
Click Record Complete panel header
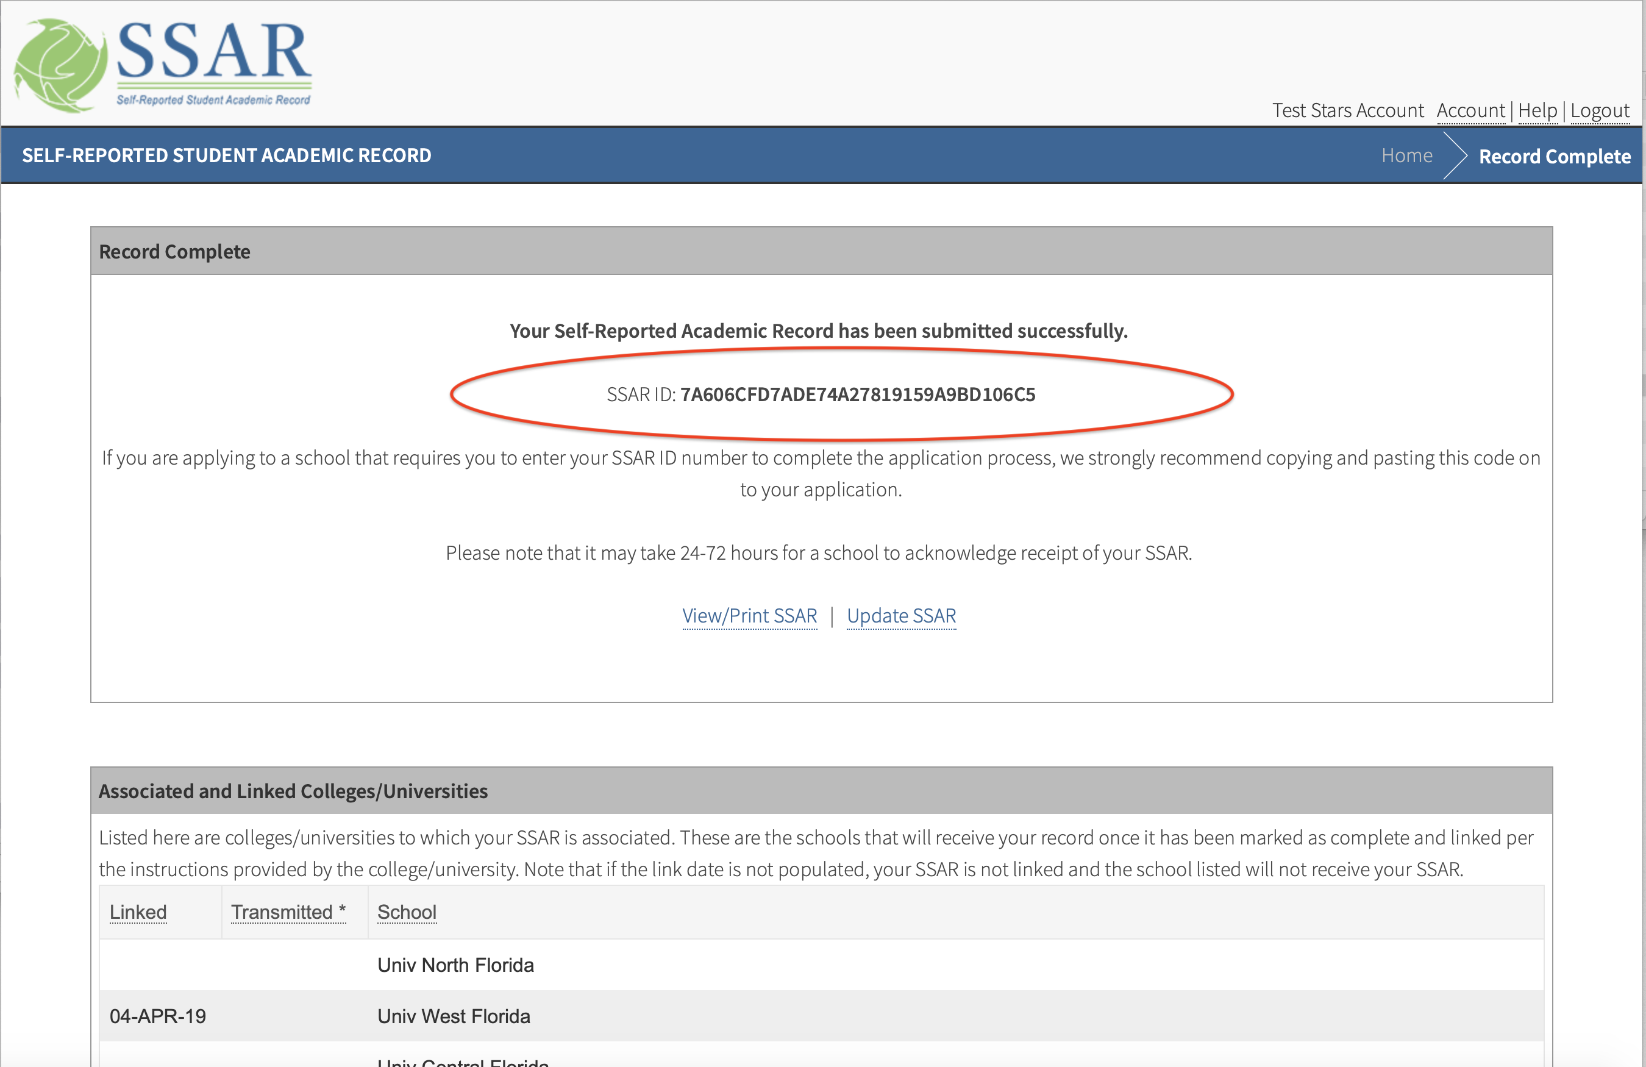174,252
